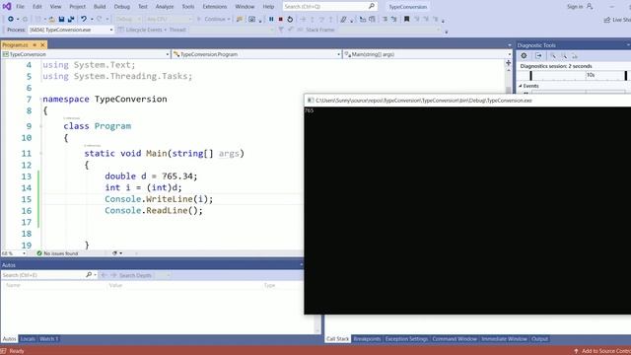The image size is (631, 355).
Task: Open the Extensions menu
Action: [215, 7]
